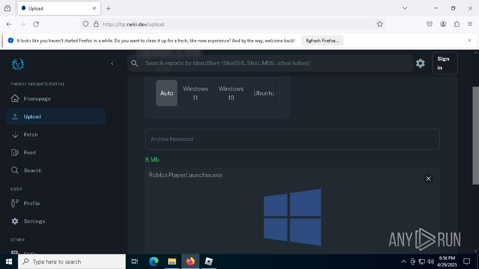Open the notification center icon
Image resolution: width=479 pixels, height=269 pixels.
467,262
